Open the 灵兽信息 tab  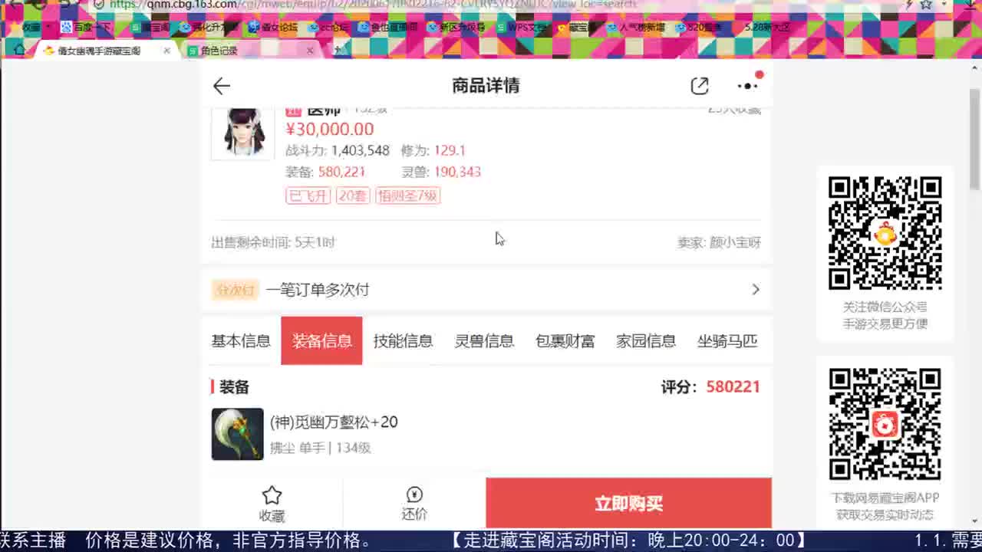(x=483, y=340)
